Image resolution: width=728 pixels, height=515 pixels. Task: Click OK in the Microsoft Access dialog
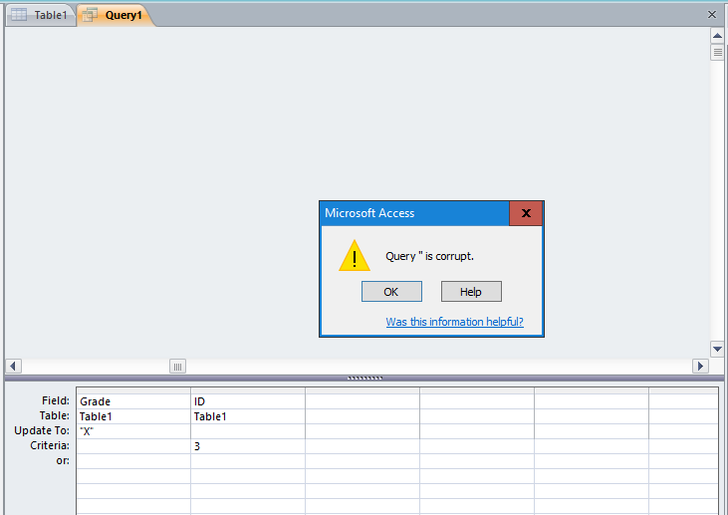pyautogui.click(x=391, y=292)
